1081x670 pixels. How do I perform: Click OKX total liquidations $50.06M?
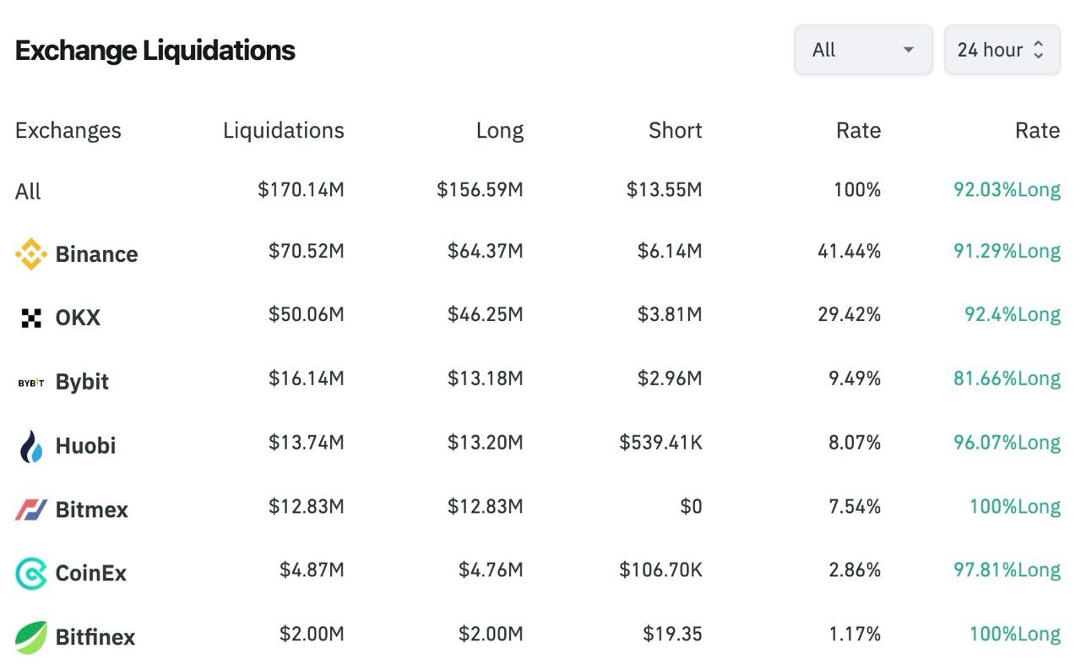pos(306,315)
